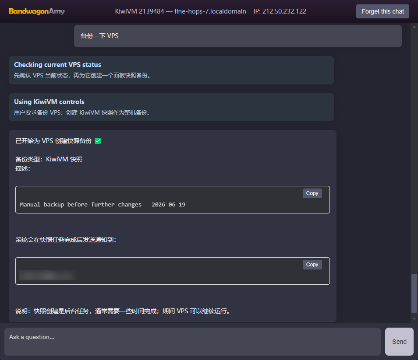Click the 先确认 VPS 当前状态 description line

83,76
